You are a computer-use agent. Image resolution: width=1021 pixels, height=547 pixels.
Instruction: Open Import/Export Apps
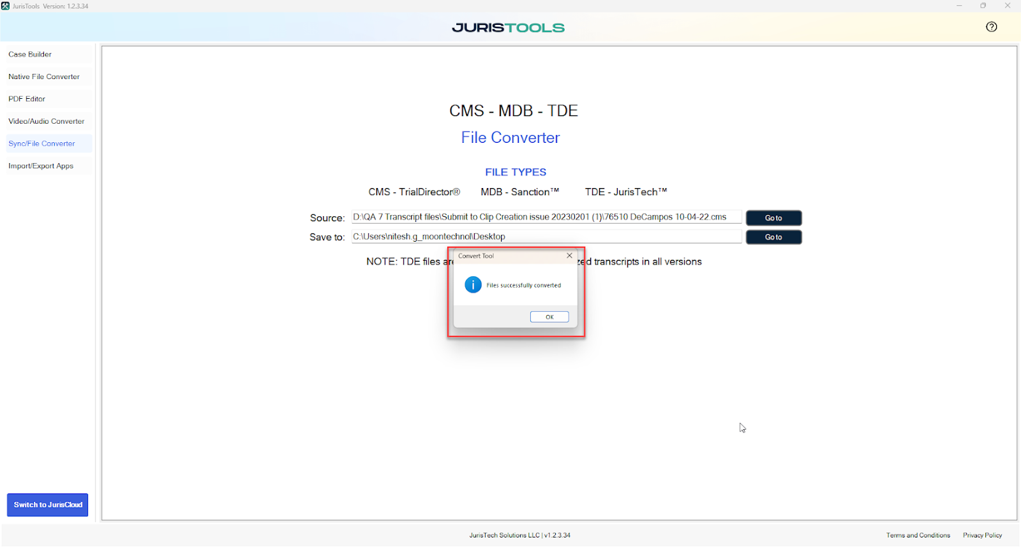point(48,166)
